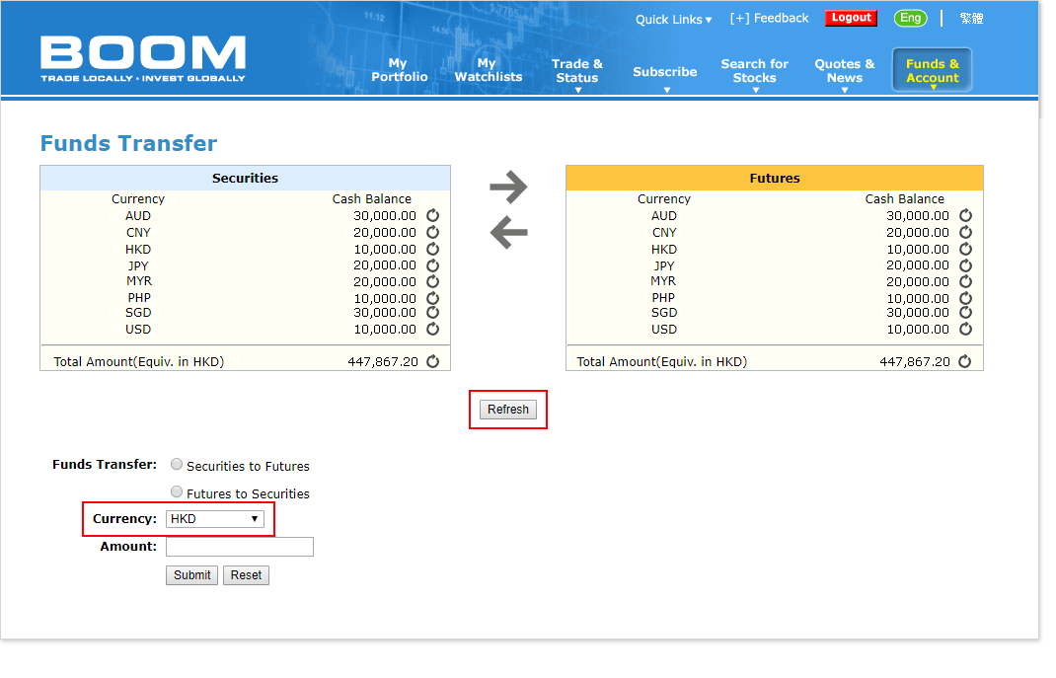The image size is (1056, 678).
Task: Click the red Logout button
Action: pos(852,18)
